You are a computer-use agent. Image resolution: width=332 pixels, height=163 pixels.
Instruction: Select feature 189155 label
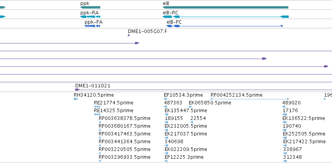click(x=174, y=118)
